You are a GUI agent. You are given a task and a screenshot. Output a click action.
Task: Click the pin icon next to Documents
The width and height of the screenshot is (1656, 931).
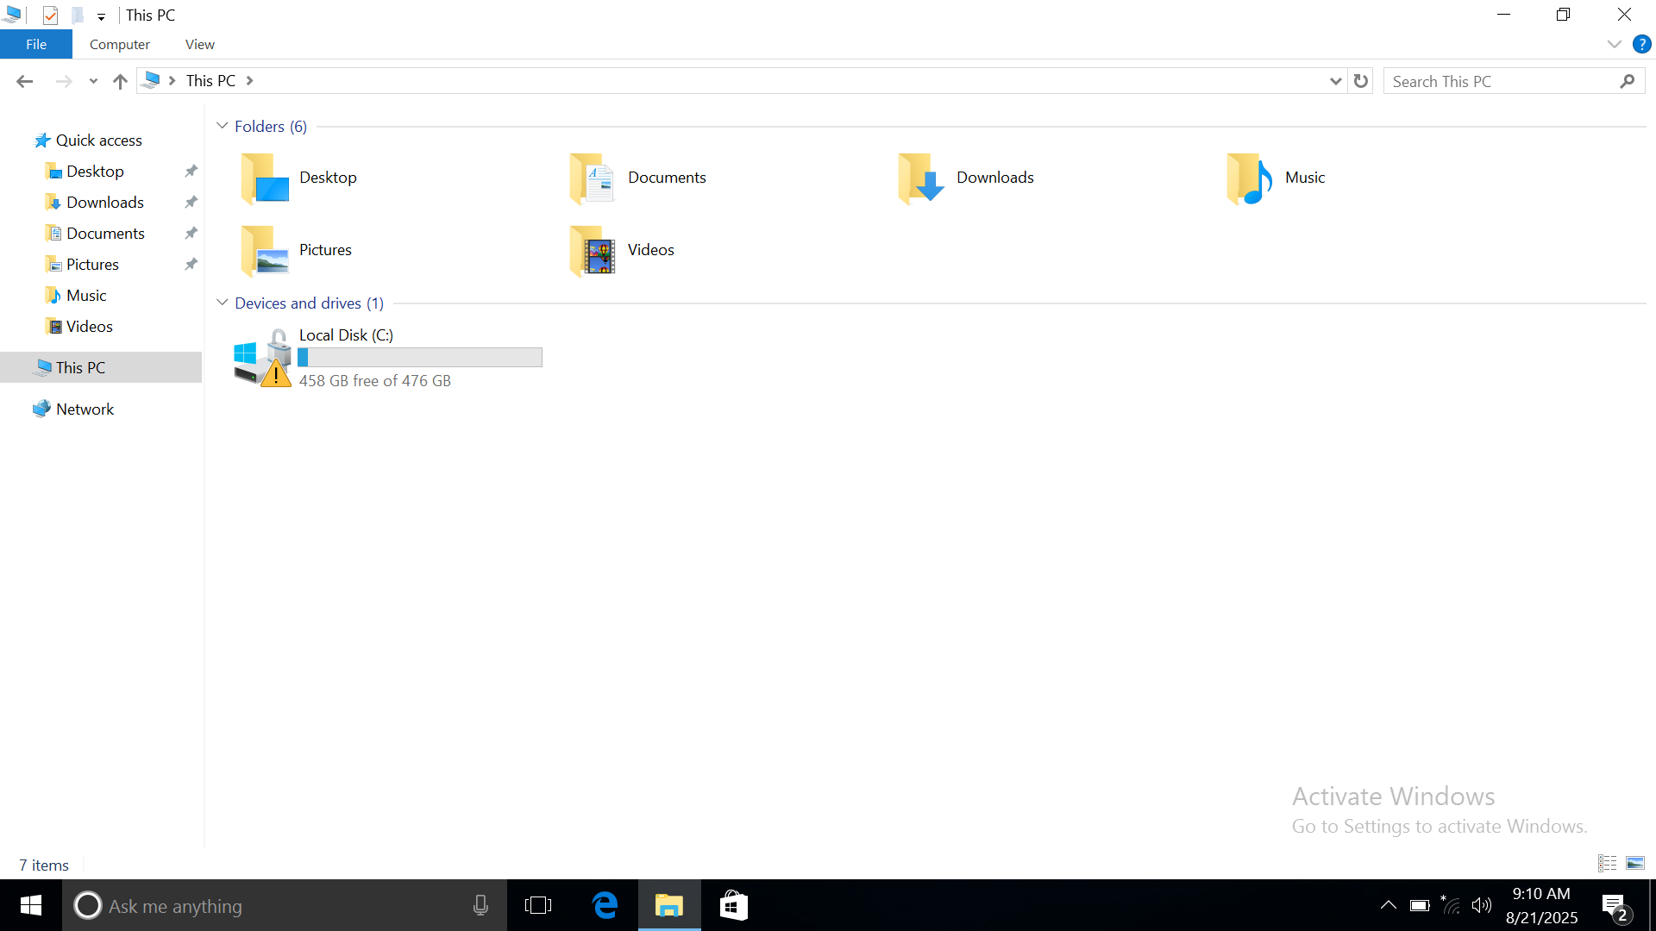coord(191,234)
